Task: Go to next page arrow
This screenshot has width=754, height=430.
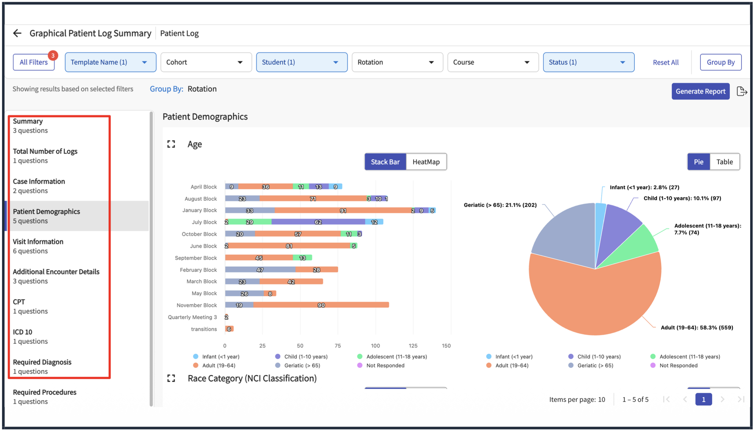Action: pyautogui.click(x=723, y=399)
